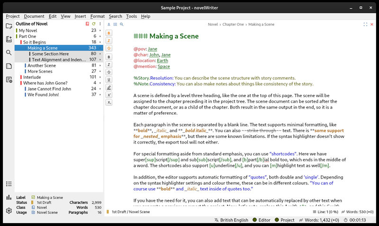Click the Space link after @mention
The image size is (379, 226).
click(x=164, y=66)
